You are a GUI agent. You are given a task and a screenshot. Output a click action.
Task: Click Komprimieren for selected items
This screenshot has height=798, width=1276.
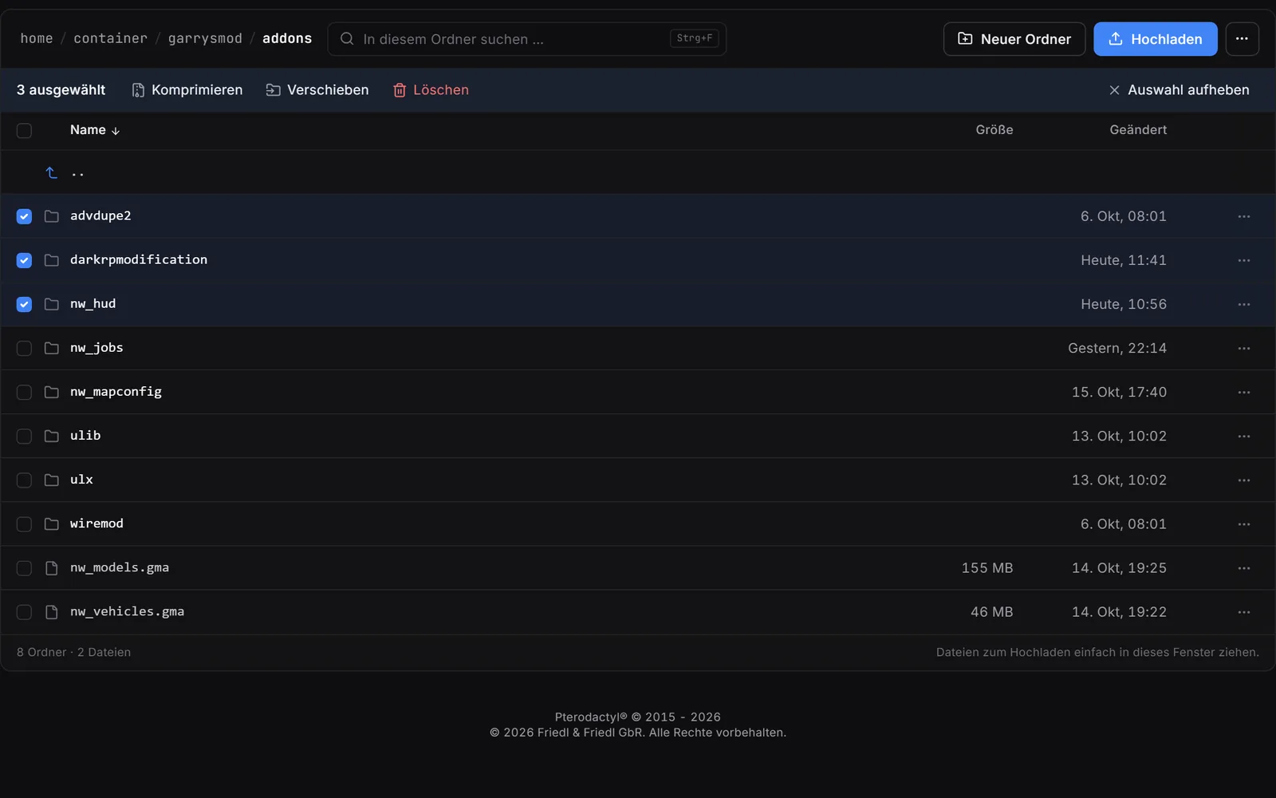[187, 90]
